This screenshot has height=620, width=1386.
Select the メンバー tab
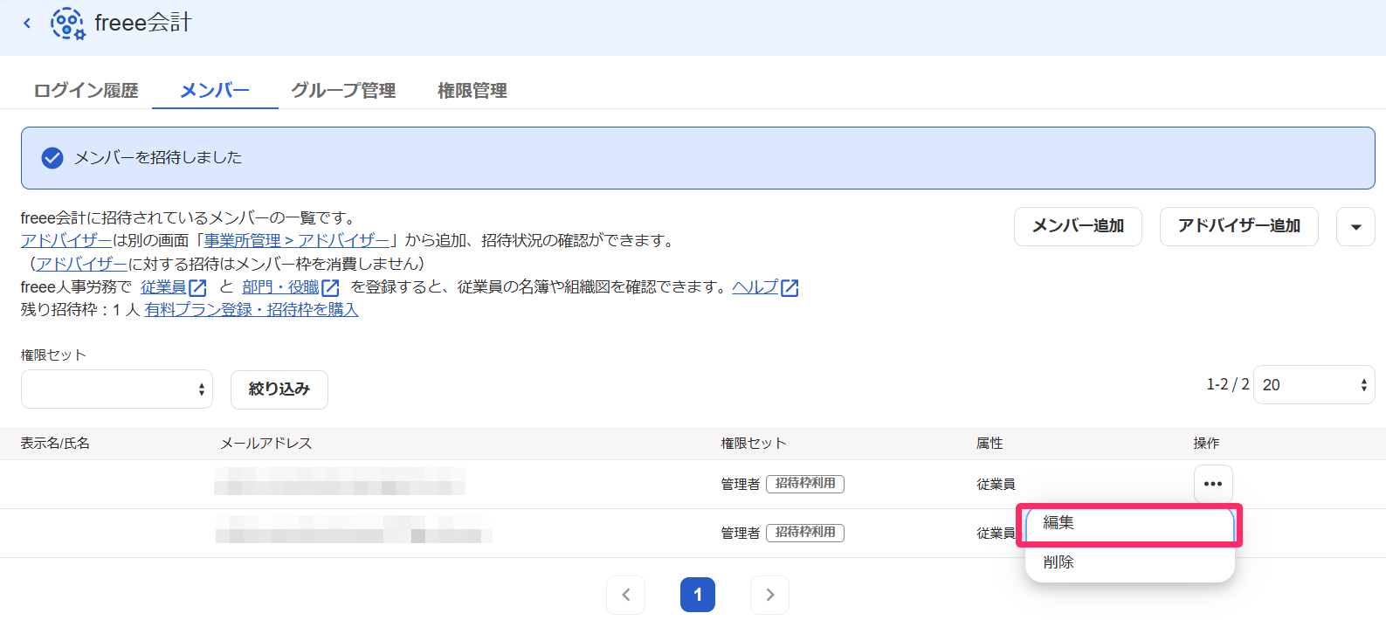click(215, 91)
